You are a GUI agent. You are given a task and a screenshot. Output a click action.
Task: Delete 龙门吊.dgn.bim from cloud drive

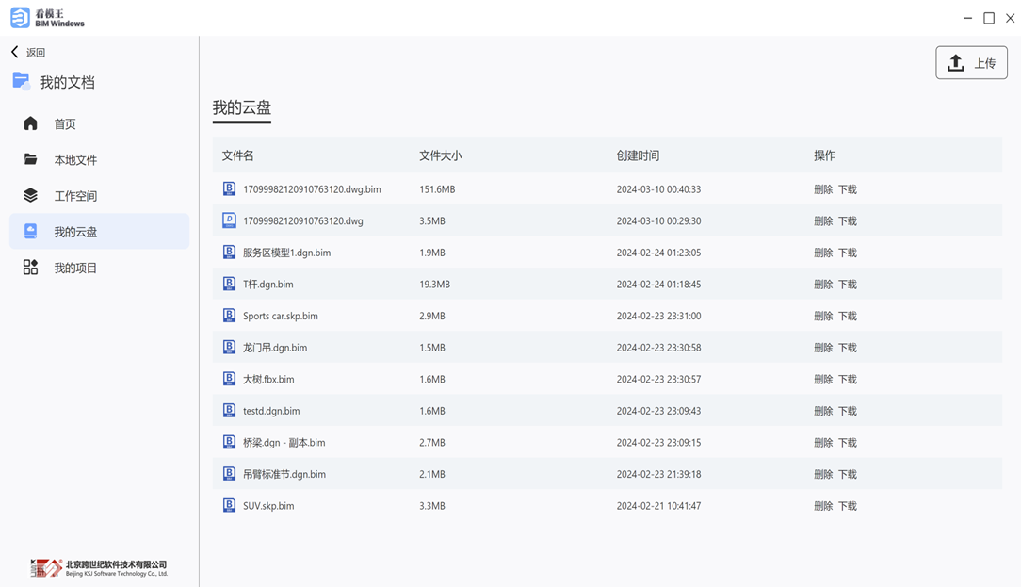pyautogui.click(x=822, y=348)
